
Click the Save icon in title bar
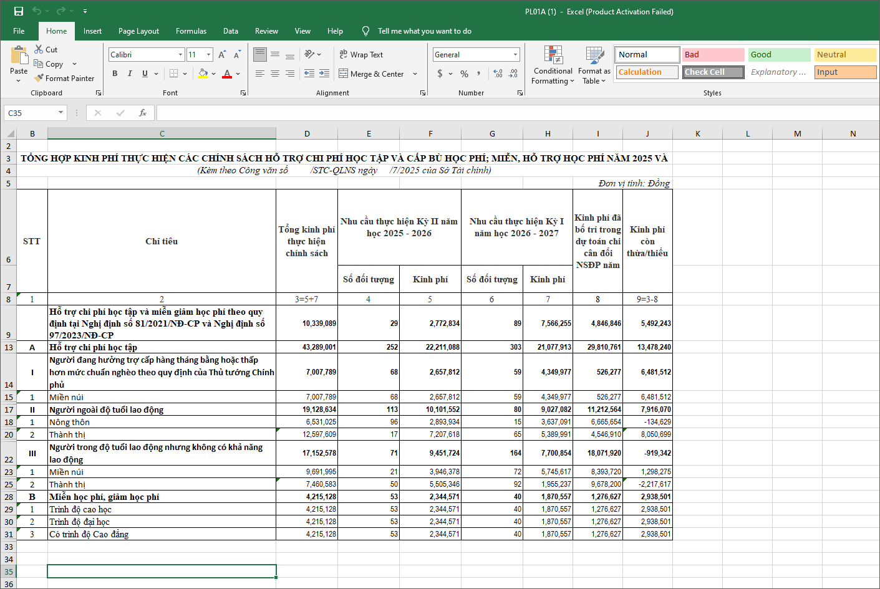[19, 11]
